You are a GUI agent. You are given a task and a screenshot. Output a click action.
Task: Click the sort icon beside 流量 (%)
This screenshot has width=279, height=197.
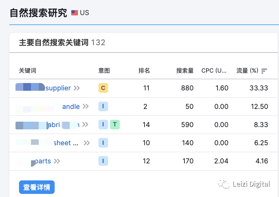(x=264, y=71)
